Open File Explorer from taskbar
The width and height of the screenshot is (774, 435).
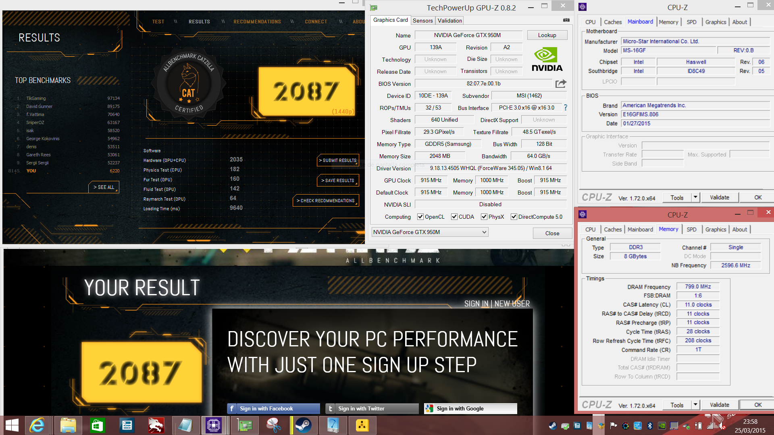point(68,425)
